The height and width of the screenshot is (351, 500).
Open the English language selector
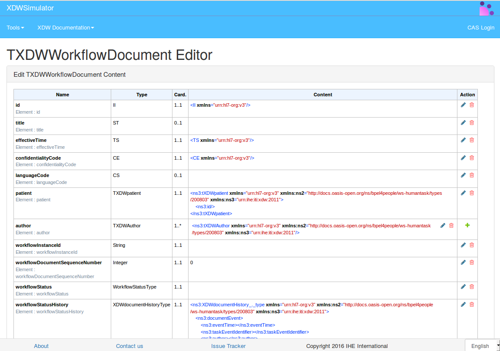pos(482,346)
